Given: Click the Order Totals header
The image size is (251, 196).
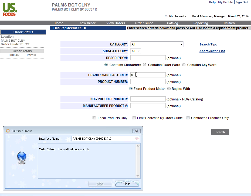Looking at the screenshot, I should click(x=22, y=51).
